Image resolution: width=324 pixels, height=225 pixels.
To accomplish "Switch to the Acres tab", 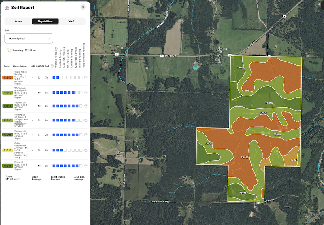I will tap(18, 21).
